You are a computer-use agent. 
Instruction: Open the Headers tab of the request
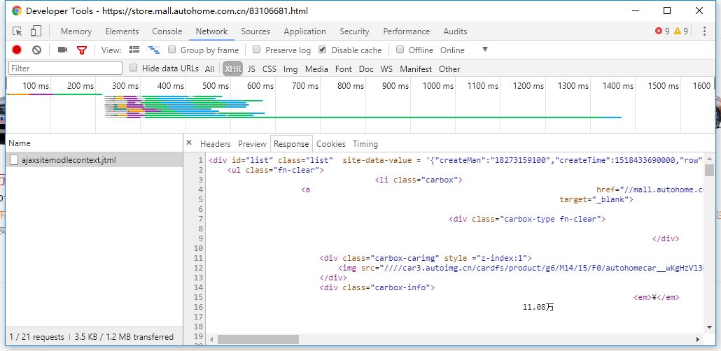pyautogui.click(x=215, y=144)
